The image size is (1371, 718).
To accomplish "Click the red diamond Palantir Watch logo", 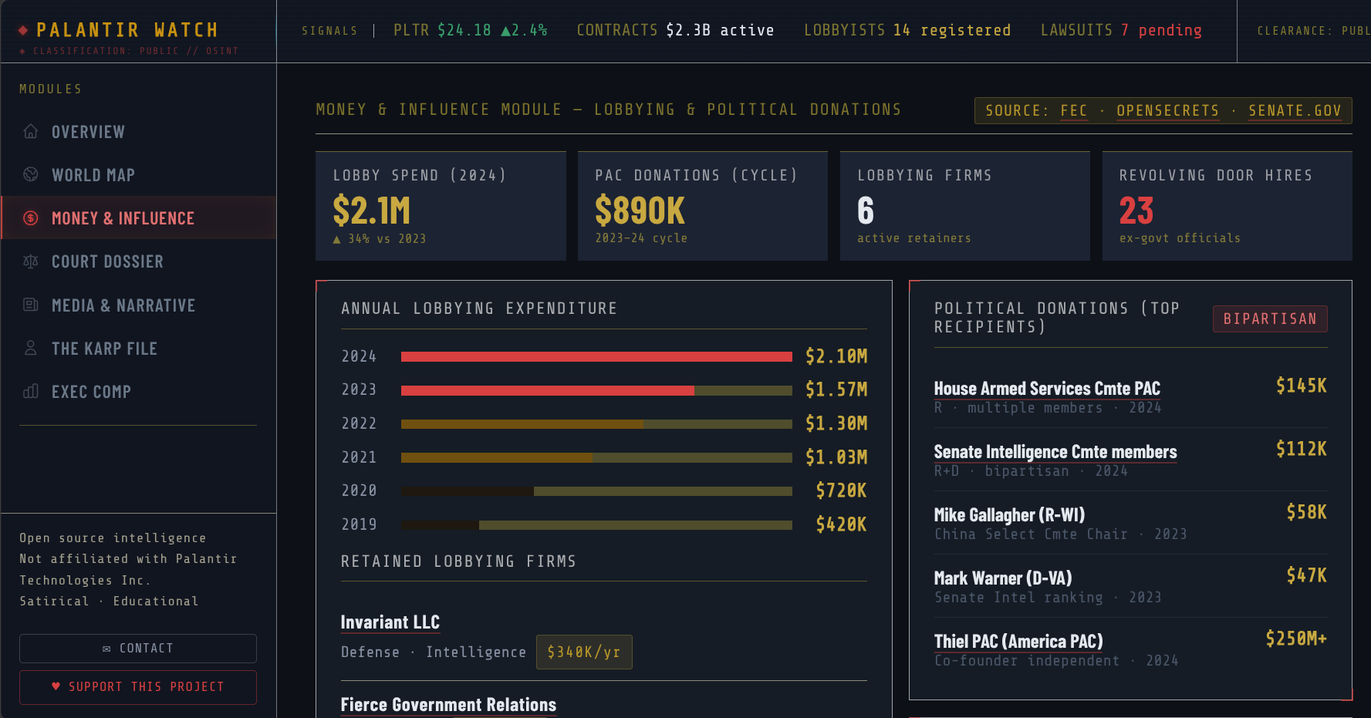I will tap(23, 30).
